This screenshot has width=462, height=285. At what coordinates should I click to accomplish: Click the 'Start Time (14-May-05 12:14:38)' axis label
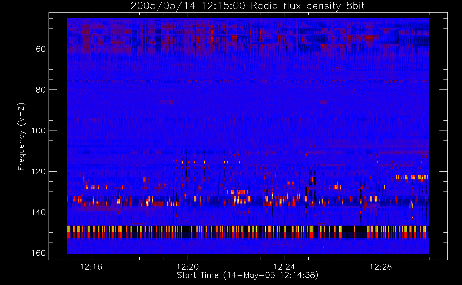pyautogui.click(x=248, y=275)
